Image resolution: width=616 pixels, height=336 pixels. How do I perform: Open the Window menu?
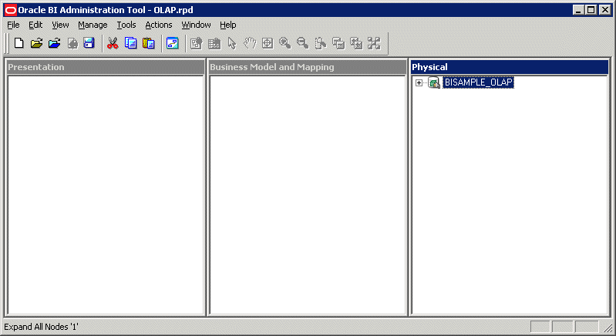coord(196,25)
